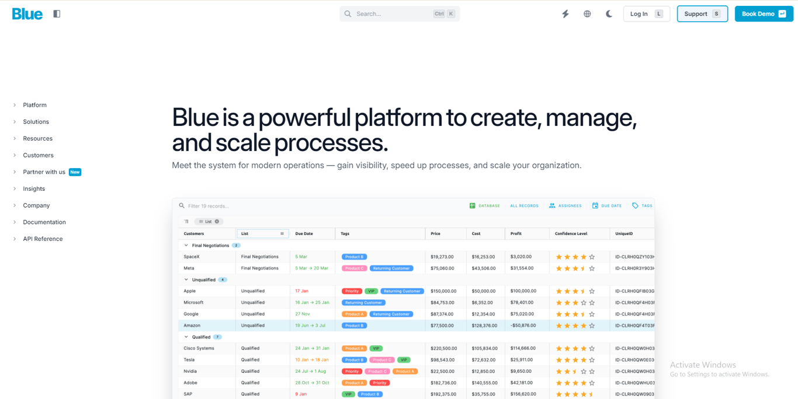Viewport: 798px width, 399px height.
Task: Click the Log In button
Action: (646, 14)
